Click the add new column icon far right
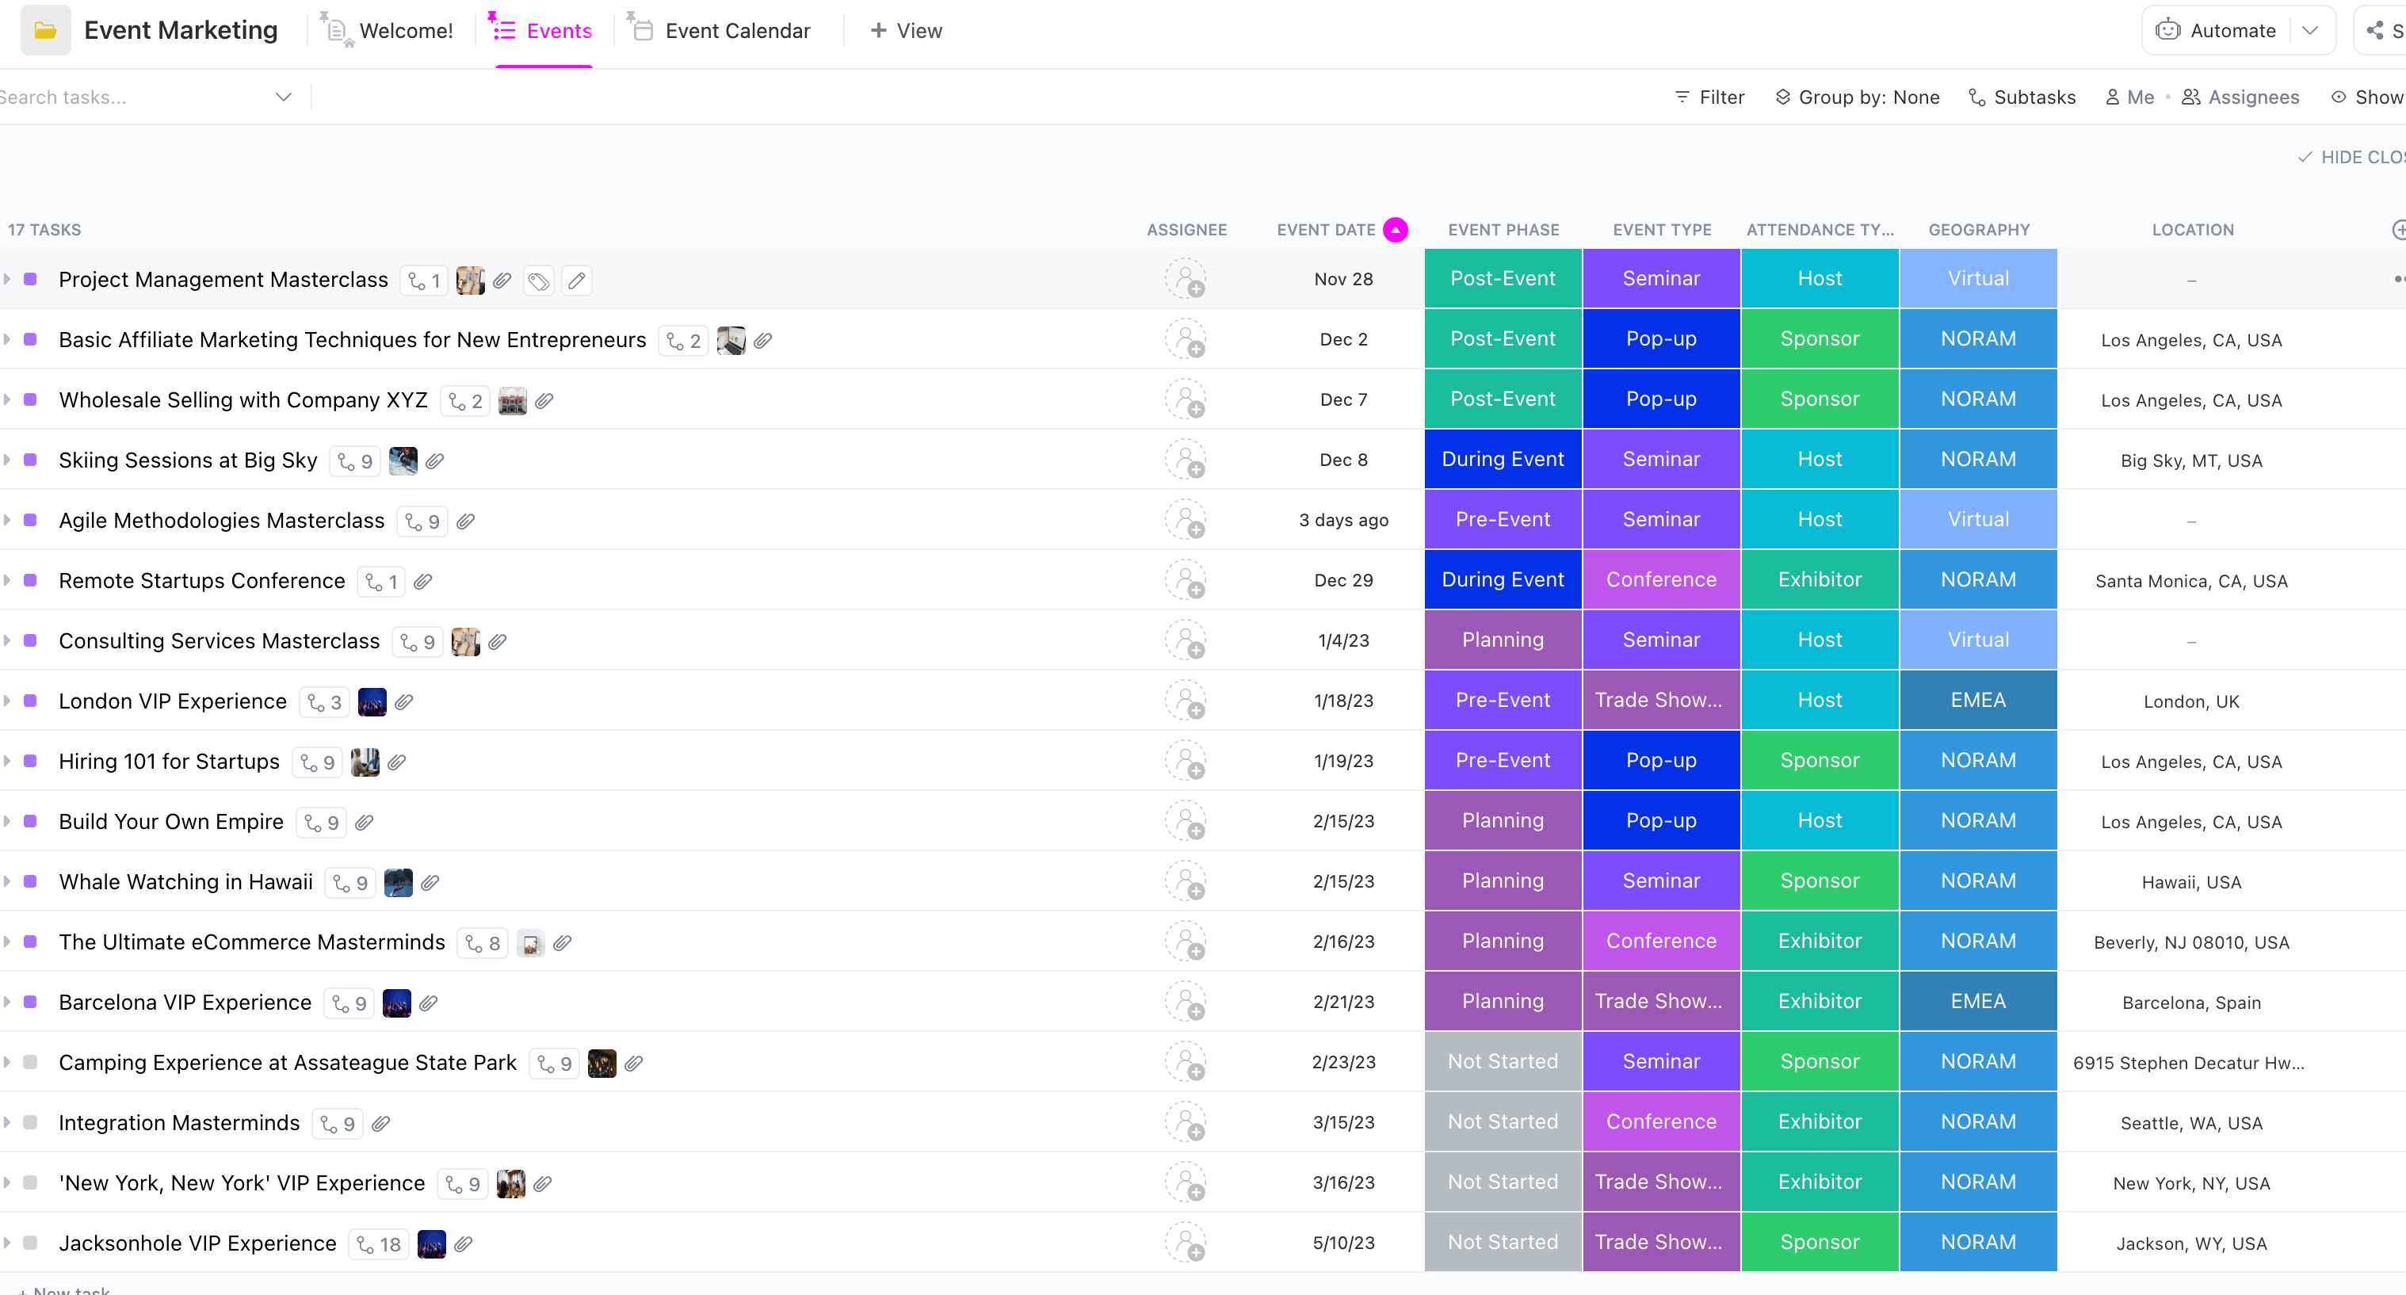The image size is (2406, 1295). [2398, 230]
